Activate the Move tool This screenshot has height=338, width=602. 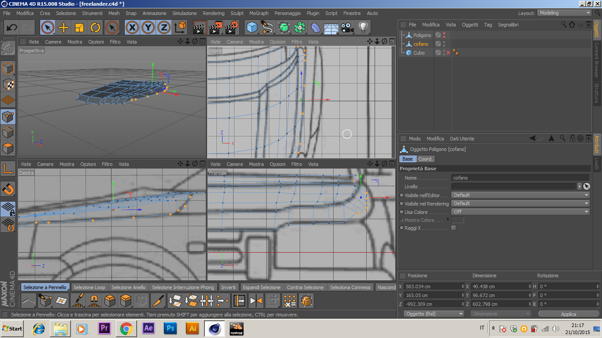click(63, 28)
